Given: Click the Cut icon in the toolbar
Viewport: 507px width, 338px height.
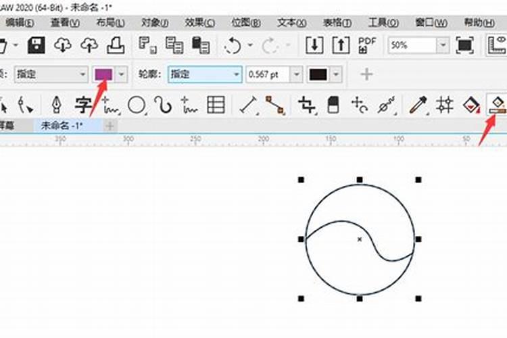Looking at the screenshot, I should pos(147,45).
